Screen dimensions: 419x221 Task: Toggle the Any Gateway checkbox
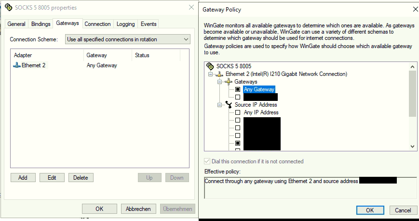pos(238,89)
